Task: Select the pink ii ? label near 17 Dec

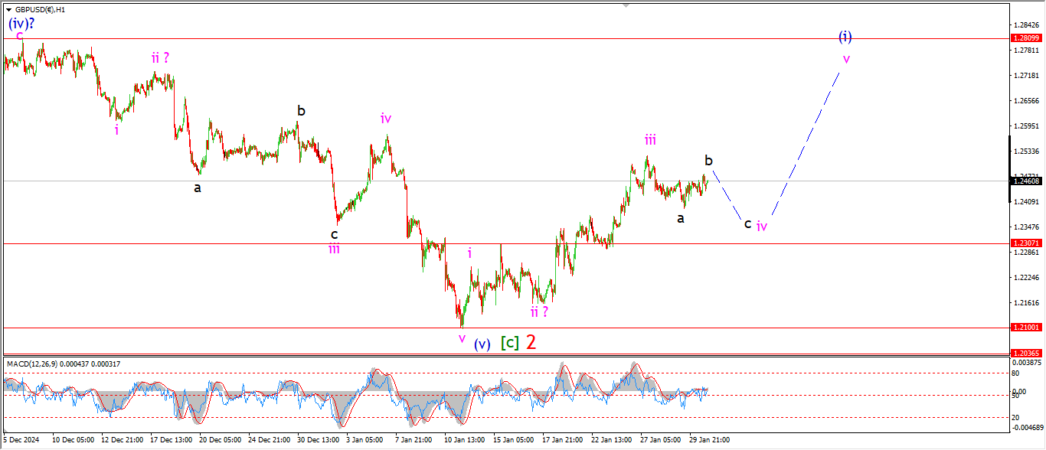Action: point(160,57)
